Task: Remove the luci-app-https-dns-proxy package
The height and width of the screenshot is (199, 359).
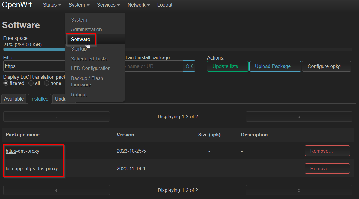Action: pos(327,168)
